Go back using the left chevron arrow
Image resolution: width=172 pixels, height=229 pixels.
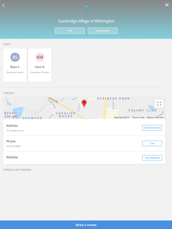point(4,5)
